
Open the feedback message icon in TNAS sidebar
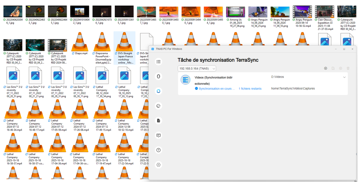point(159,135)
